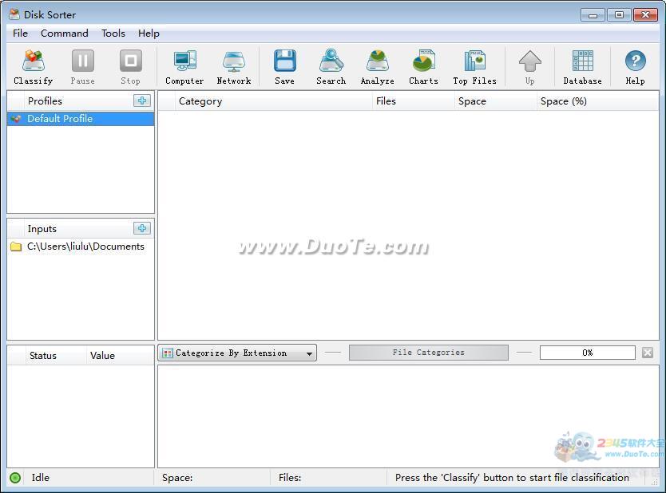Sort by the Category column header

274,101
